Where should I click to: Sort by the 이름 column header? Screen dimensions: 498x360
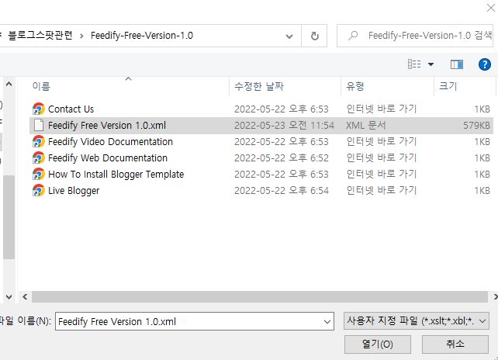click(41, 86)
